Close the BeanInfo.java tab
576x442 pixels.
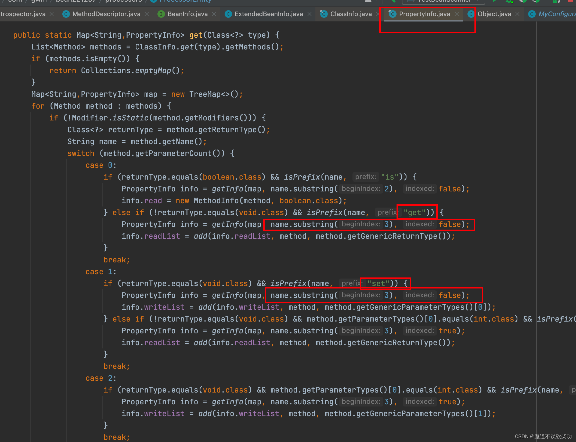pos(214,14)
